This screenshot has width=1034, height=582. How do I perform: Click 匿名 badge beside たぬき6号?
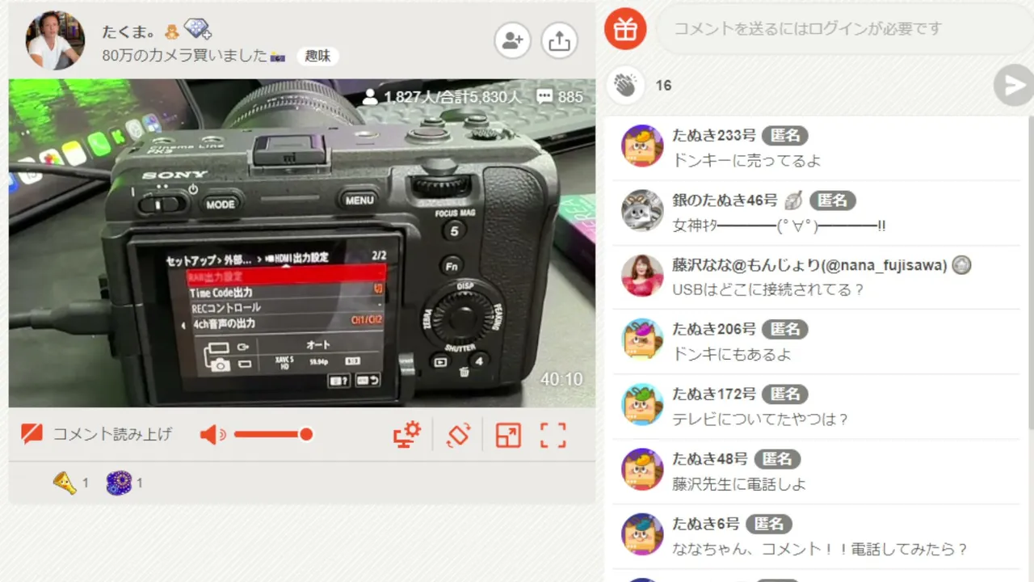[x=769, y=524]
